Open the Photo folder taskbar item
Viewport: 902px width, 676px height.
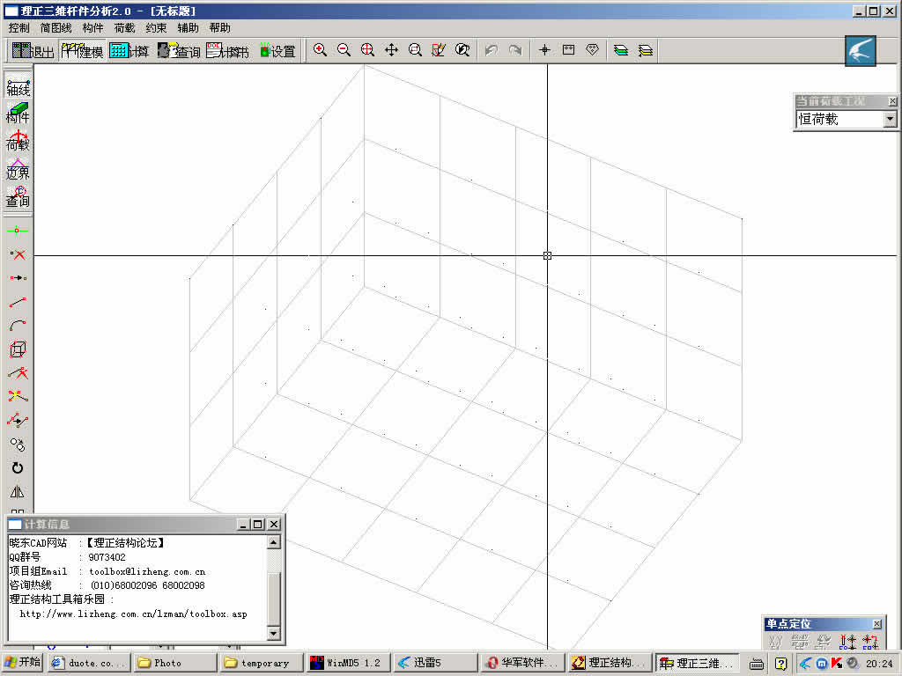click(x=175, y=663)
